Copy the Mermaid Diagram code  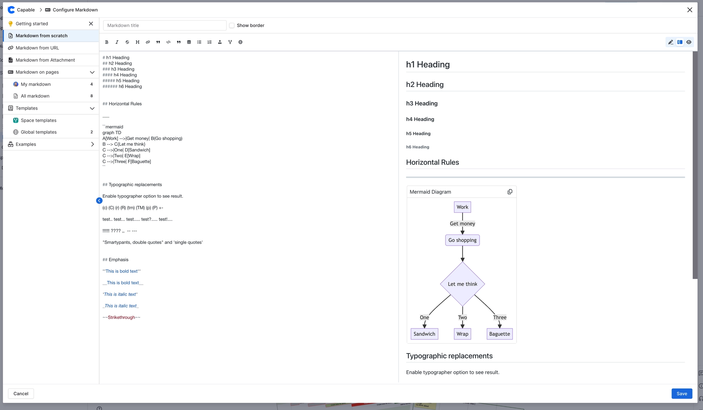tap(510, 191)
